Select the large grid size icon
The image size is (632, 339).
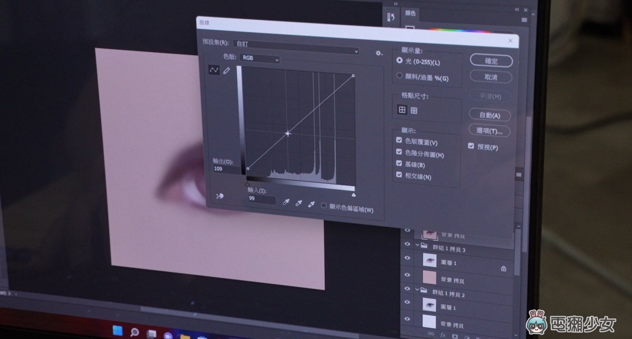(x=402, y=110)
